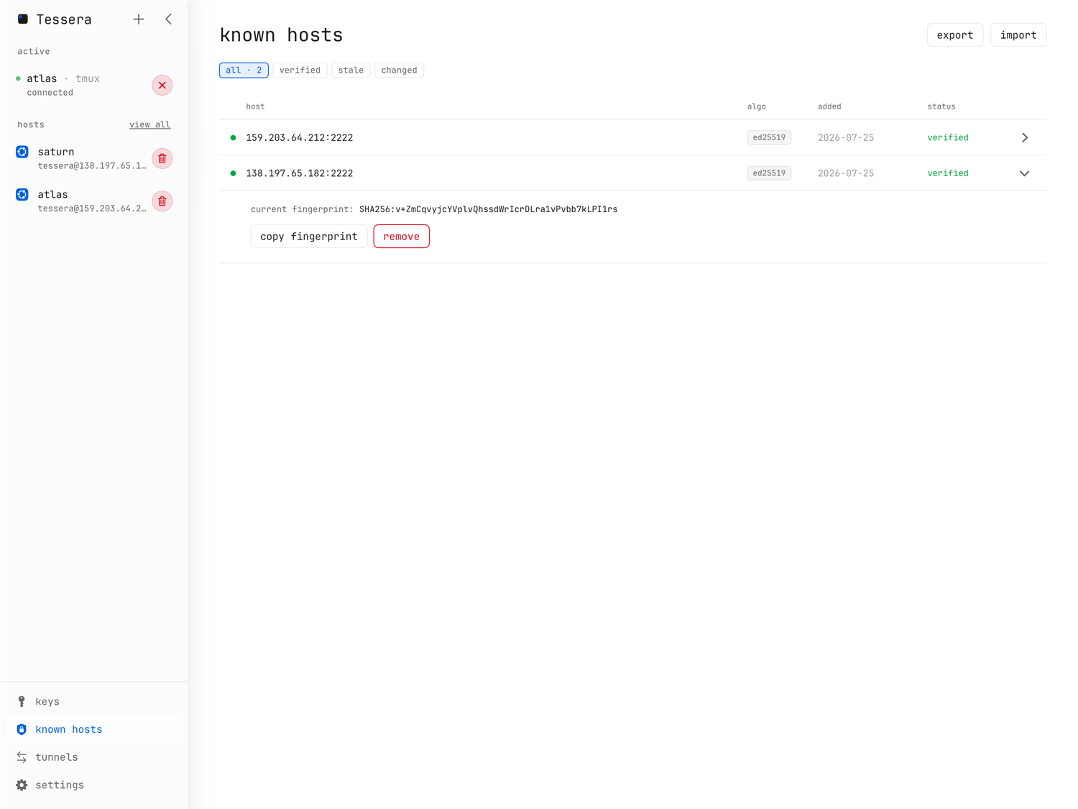Click the atlas host icon in hosts list

click(x=22, y=195)
